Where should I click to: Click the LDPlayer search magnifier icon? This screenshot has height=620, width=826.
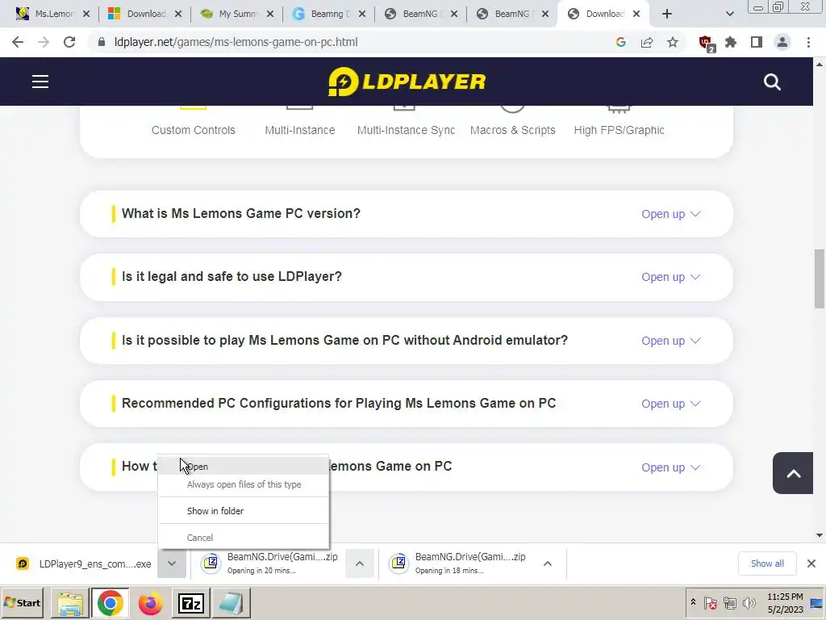point(772,82)
